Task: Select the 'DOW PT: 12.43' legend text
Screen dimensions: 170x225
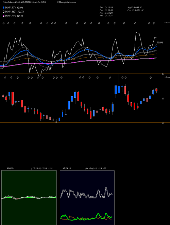Action: (14, 16)
